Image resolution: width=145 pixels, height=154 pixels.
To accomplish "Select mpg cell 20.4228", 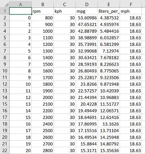I will click(x=87, y=104).
